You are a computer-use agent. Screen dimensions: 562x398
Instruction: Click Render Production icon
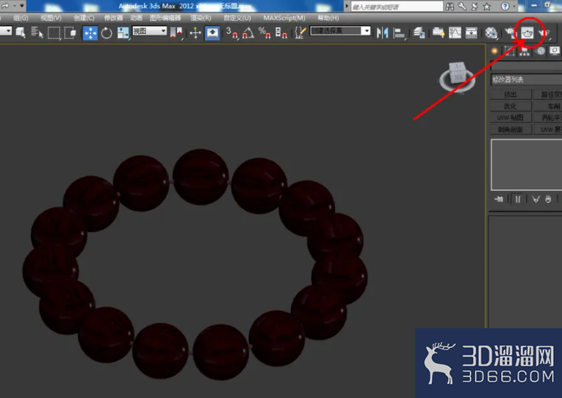tap(544, 33)
